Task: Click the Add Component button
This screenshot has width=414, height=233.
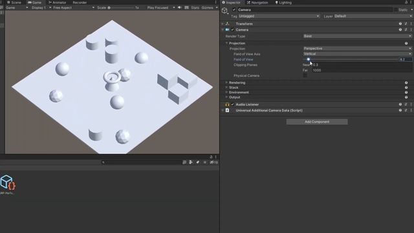Action: [317, 122]
